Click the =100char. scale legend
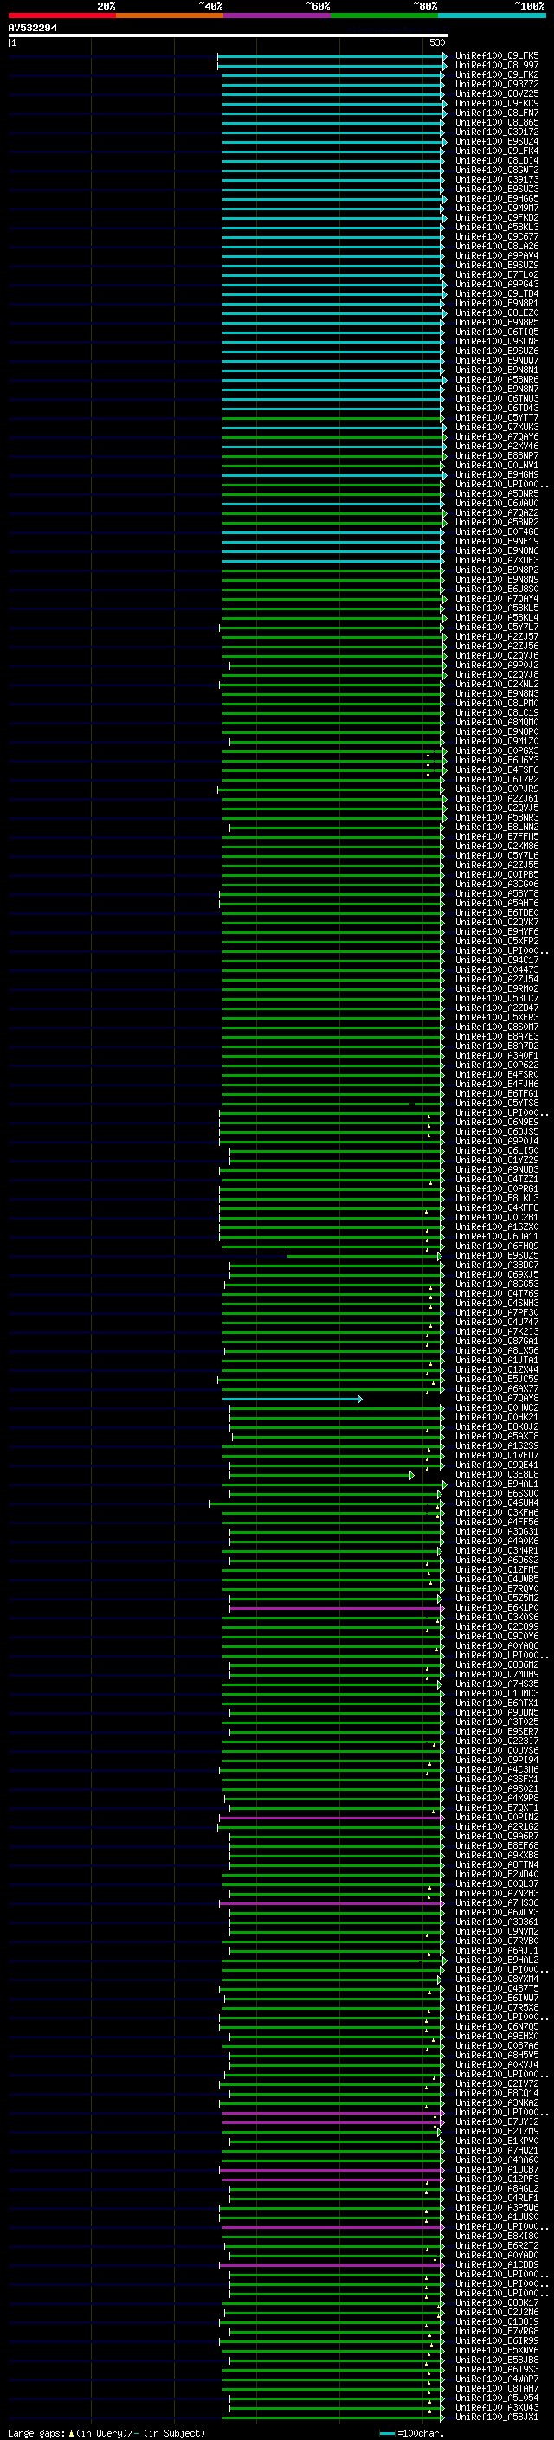Viewport: 554px width, 2440px height. click(x=412, y=2433)
